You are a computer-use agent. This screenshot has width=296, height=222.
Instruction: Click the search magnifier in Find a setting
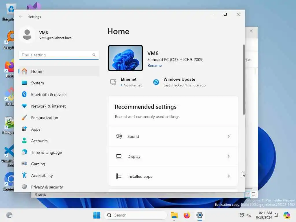(94, 55)
